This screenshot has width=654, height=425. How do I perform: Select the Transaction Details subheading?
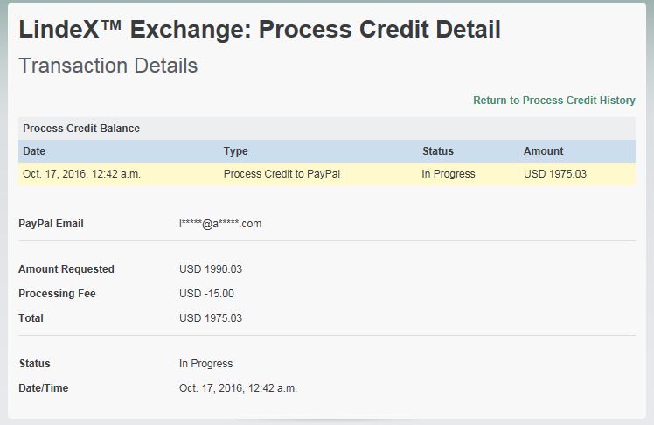coord(108,66)
